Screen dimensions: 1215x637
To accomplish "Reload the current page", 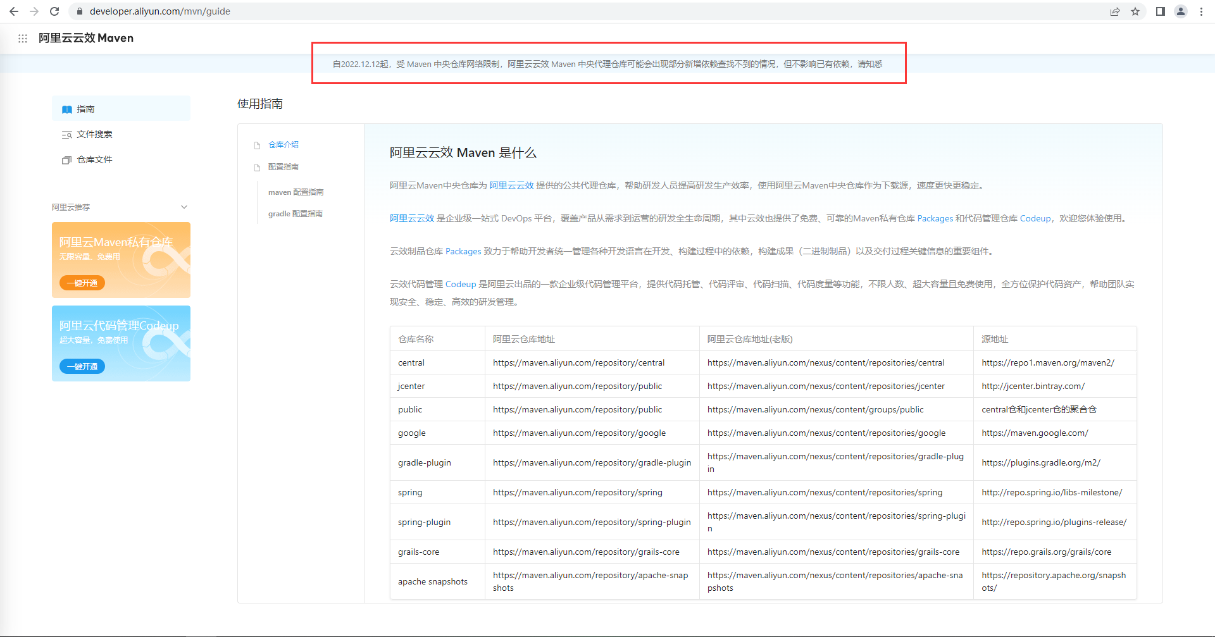I will 54,11.
